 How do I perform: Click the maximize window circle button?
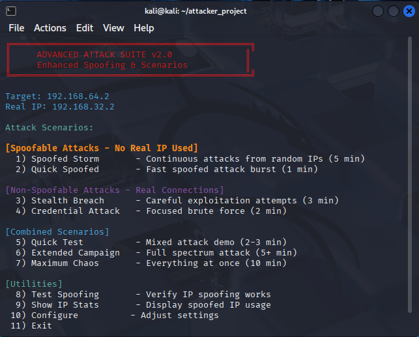point(394,11)
